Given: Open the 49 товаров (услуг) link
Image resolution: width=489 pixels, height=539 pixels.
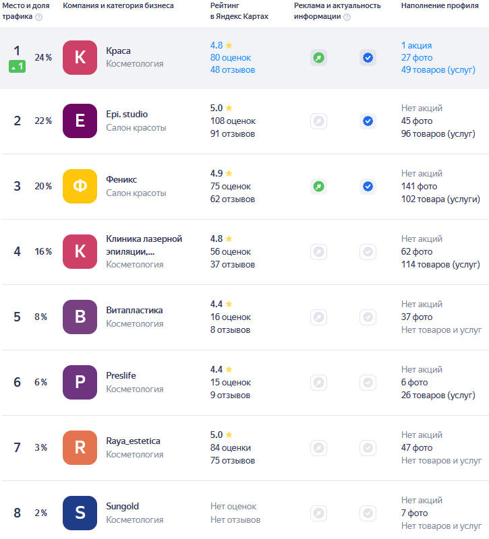Looking at the screenshot, I should tap(438, 70).
